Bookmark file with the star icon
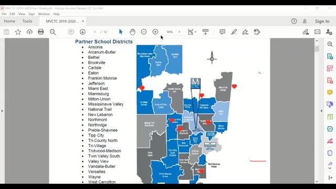The height and width of the screenshot is (189, 336). pos(18,32)
